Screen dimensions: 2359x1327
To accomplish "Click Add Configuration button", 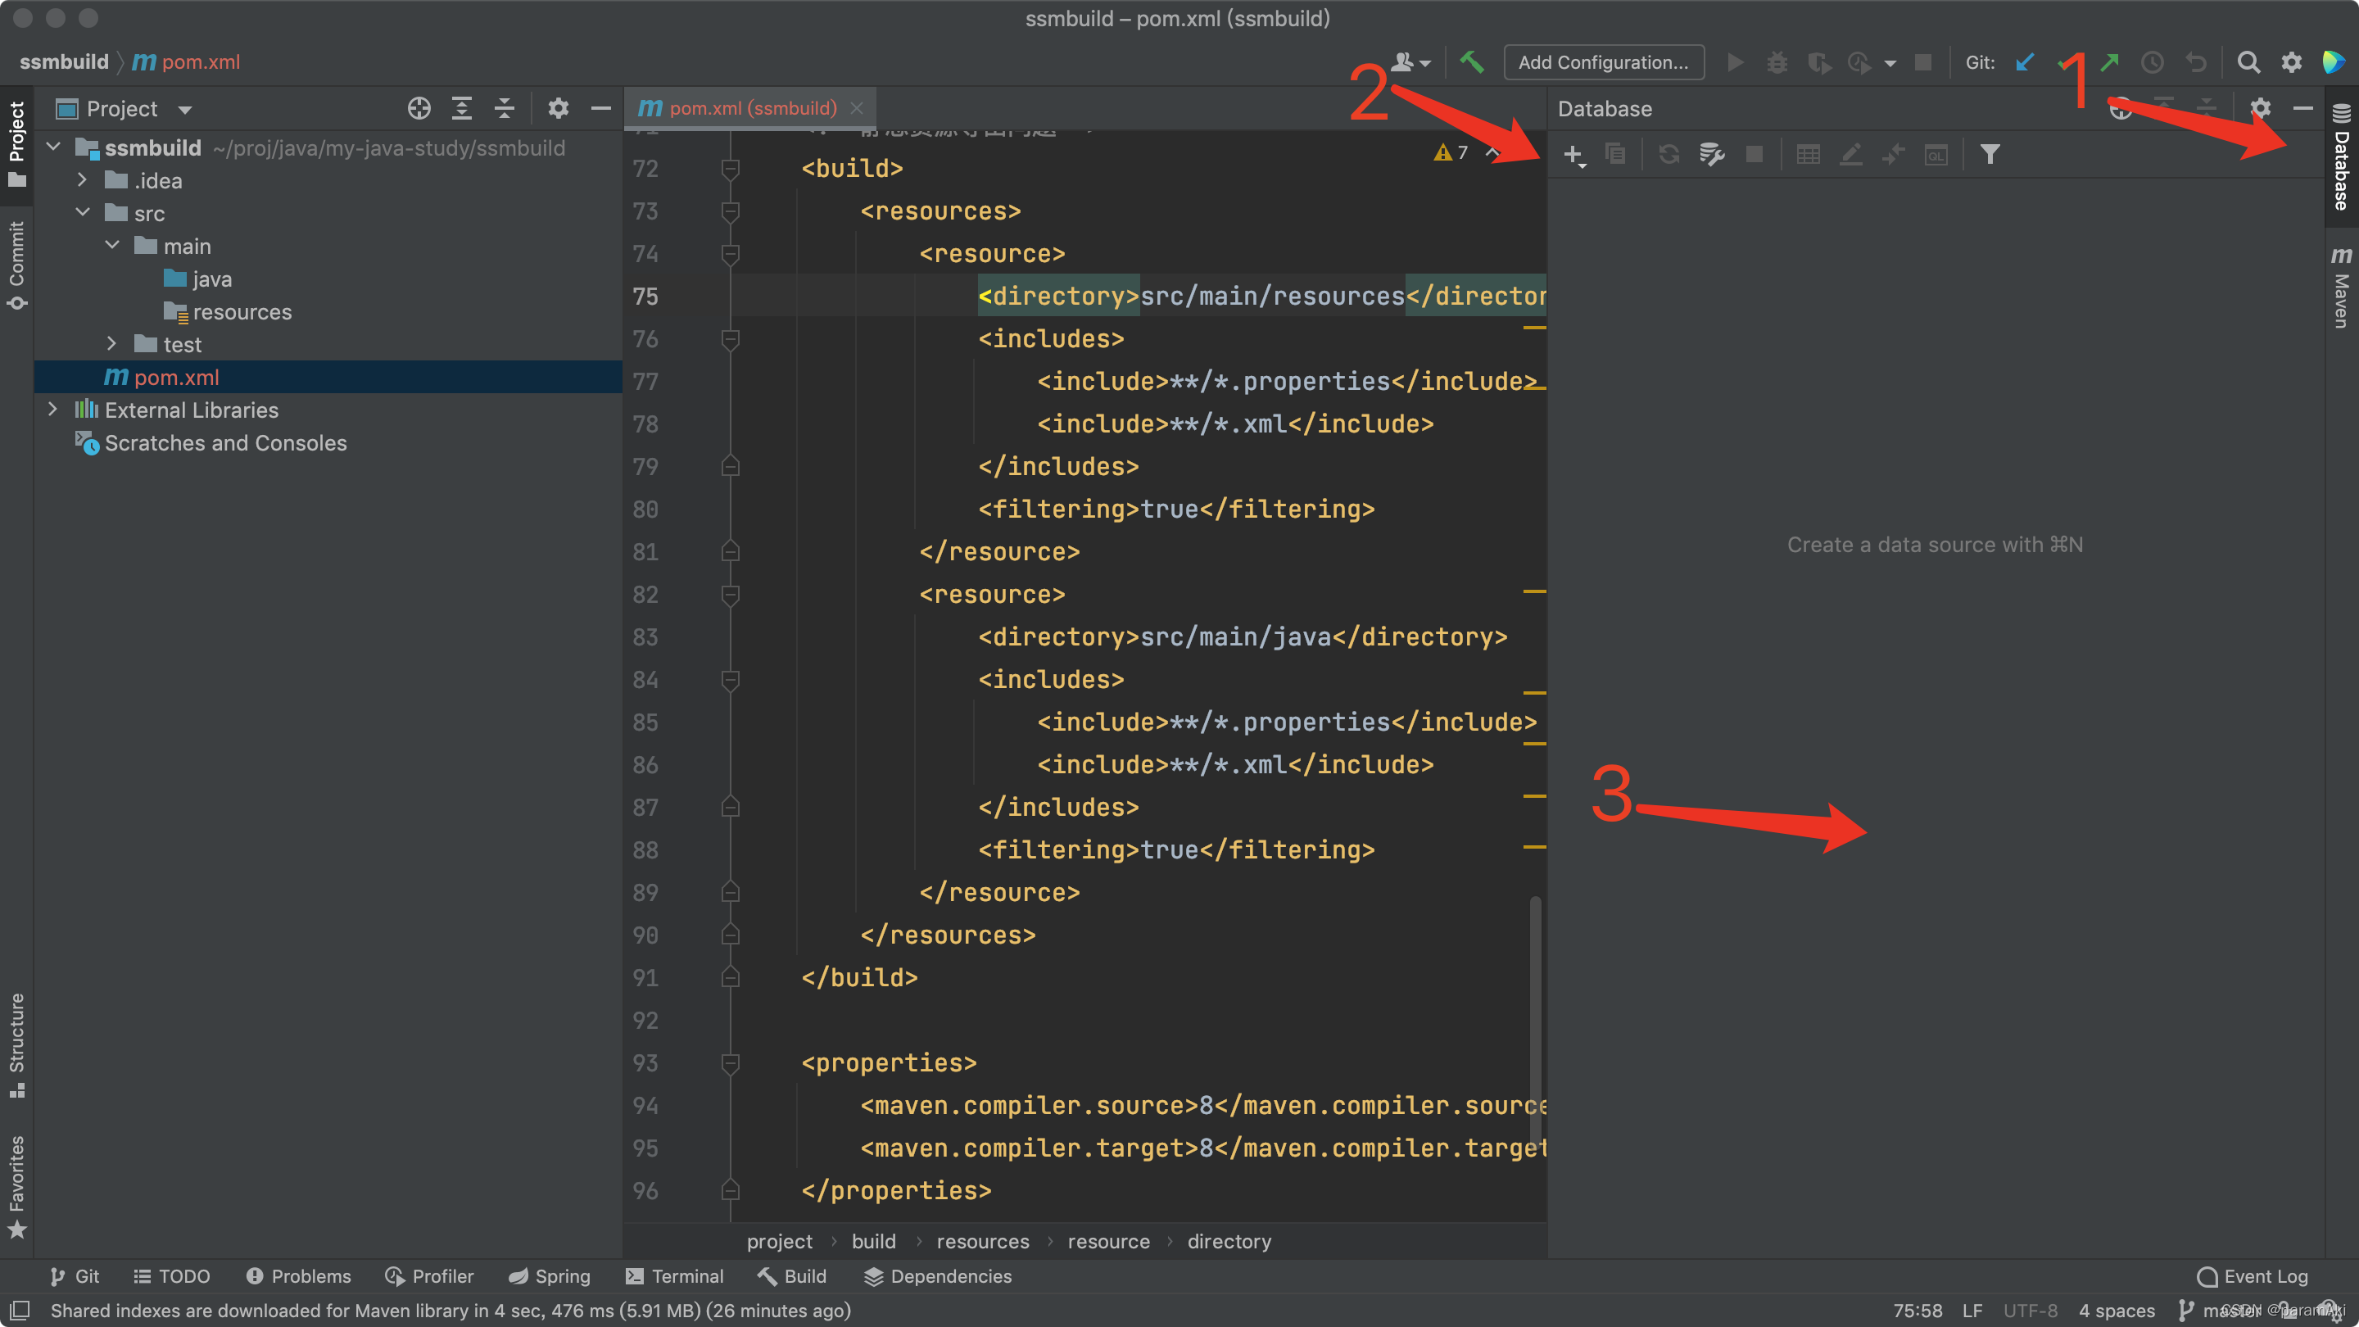I will tap(1603, 62).
